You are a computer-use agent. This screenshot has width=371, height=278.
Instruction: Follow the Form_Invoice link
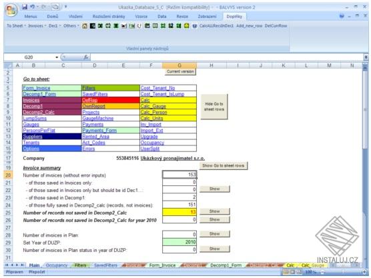(37, 88)
